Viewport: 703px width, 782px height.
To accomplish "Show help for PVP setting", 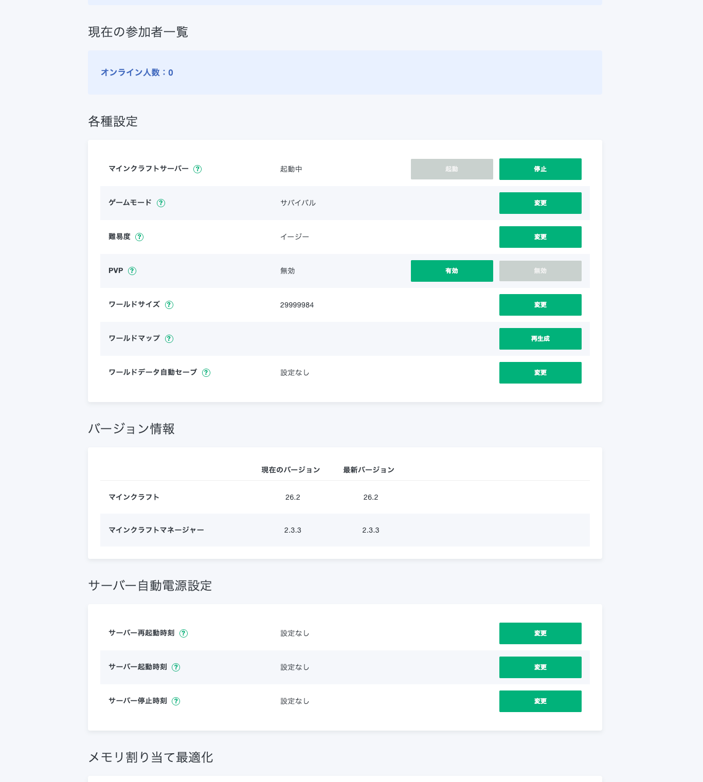I will coord(132,271).
